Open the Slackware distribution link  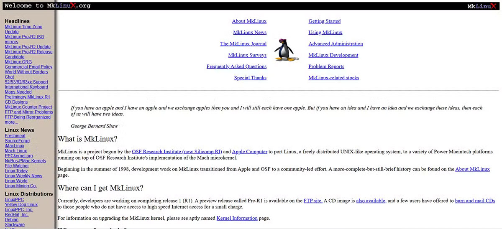click(15, 225)
